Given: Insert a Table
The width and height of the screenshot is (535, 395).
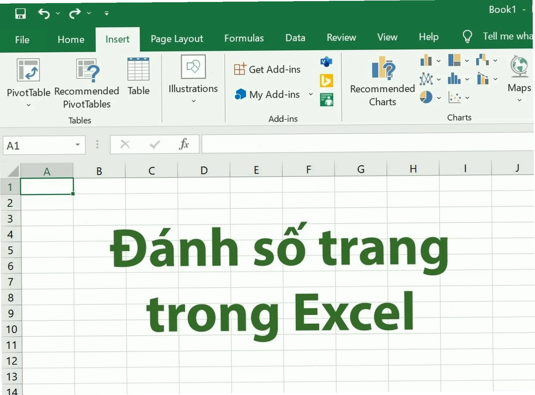Looking at the screenshot, I should pos(138,77).
